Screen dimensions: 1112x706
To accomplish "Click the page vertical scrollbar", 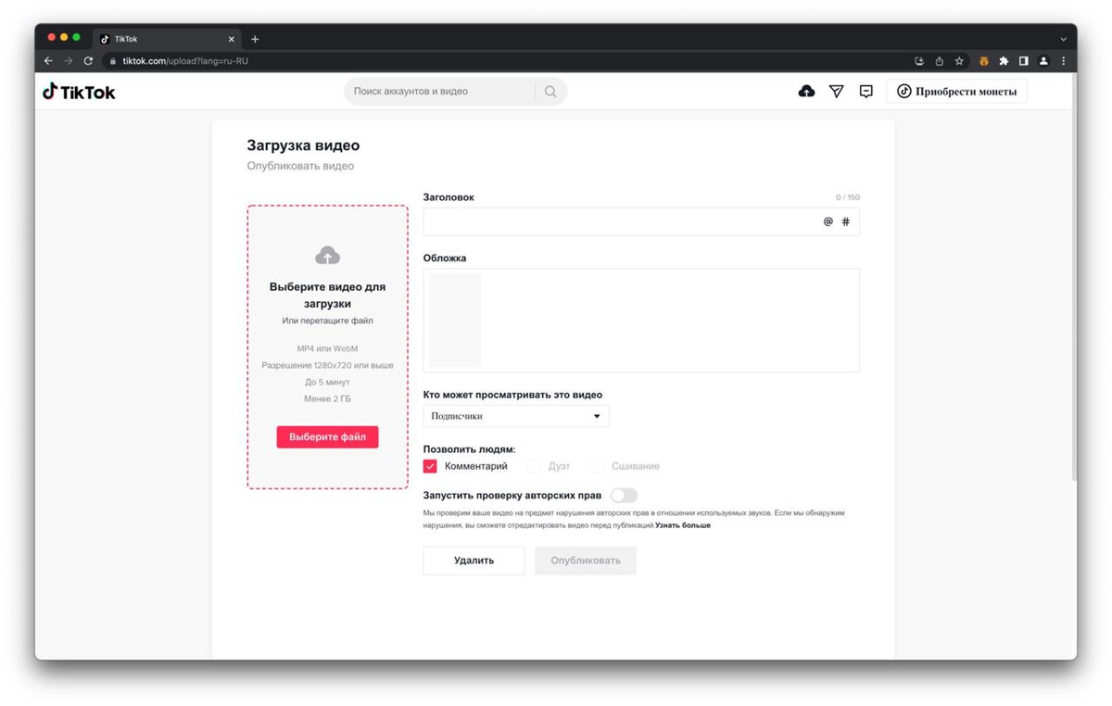I will pyautogui.click(x=1073, y=278).
